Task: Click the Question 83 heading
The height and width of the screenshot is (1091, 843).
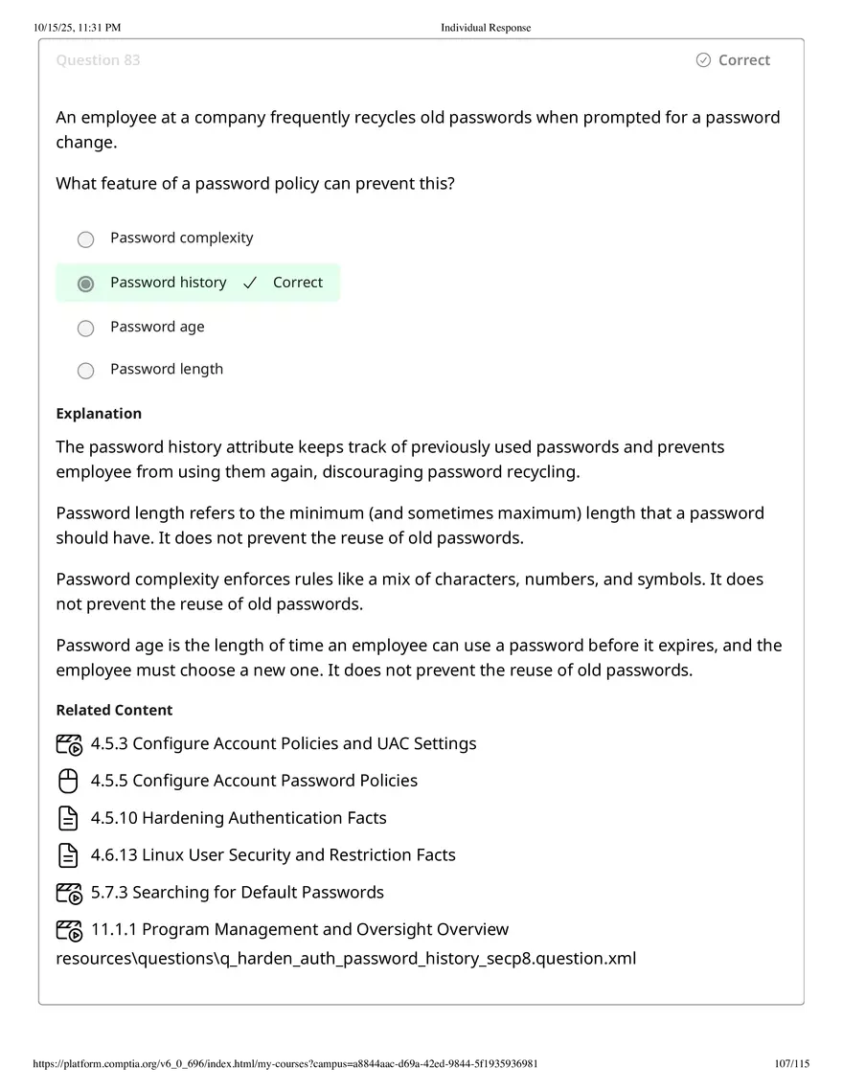Action: [x=98, y=59]
